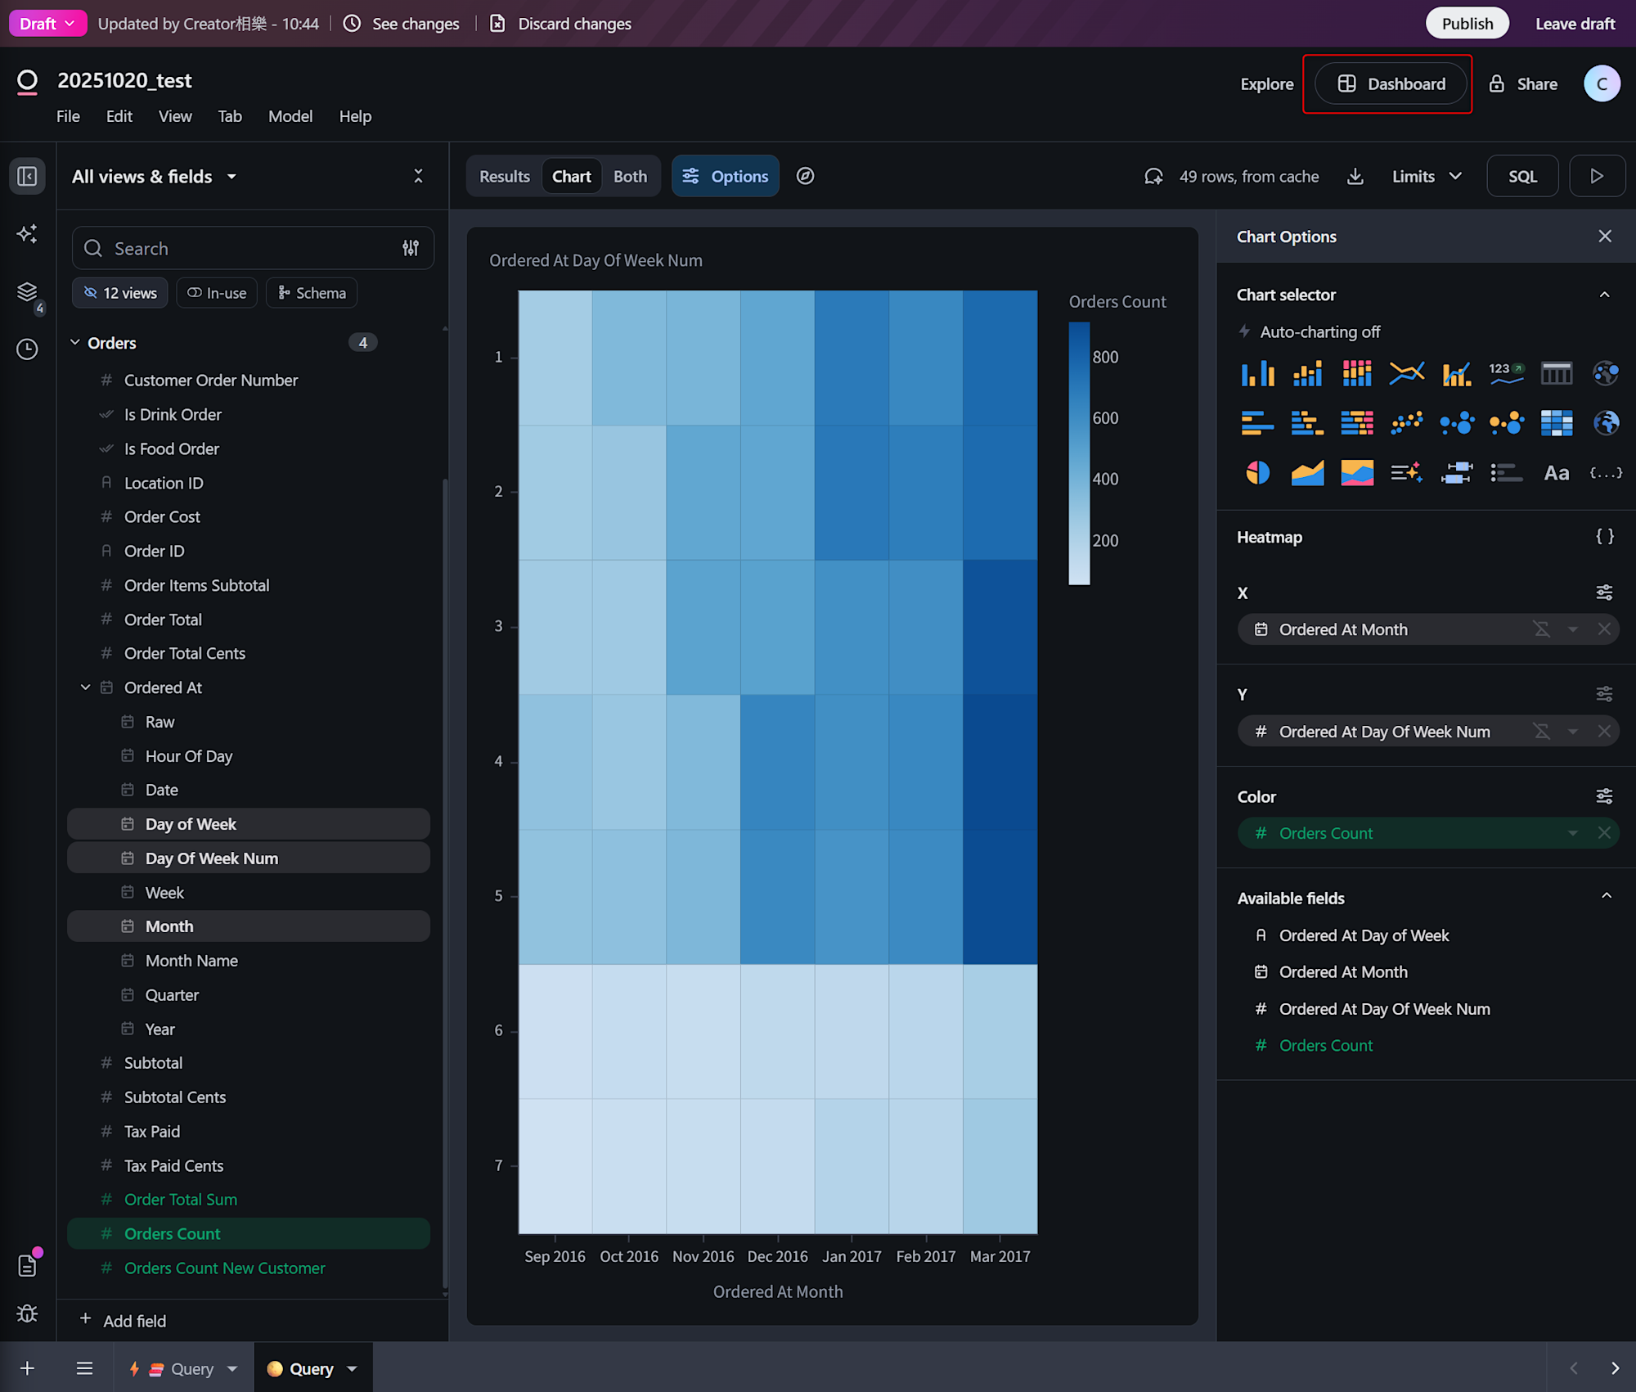
Task: Choose the heatmap chart type icon
Action: click(1556, 423)
